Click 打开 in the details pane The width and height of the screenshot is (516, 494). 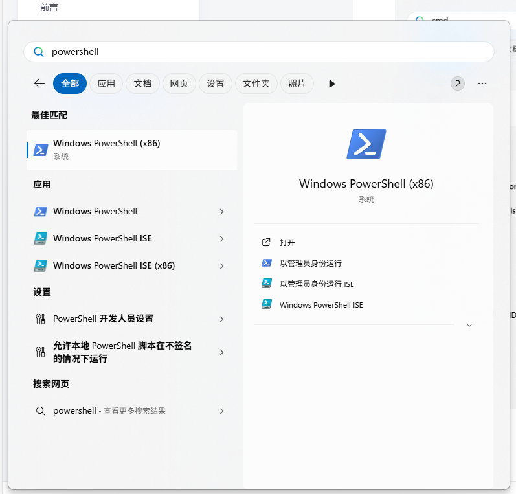click(x=287, y=243)
